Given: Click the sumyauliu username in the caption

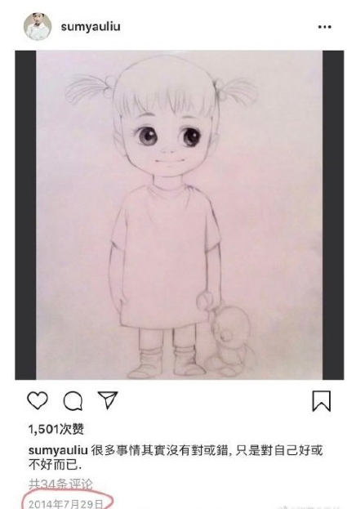Looking at the screenshot, I should click(58, 450).
